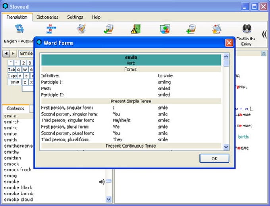This screenshot has width=270, height=206.
Task: Toggle the small keyboard icon near speaker
Action: (x=109, y=181)
